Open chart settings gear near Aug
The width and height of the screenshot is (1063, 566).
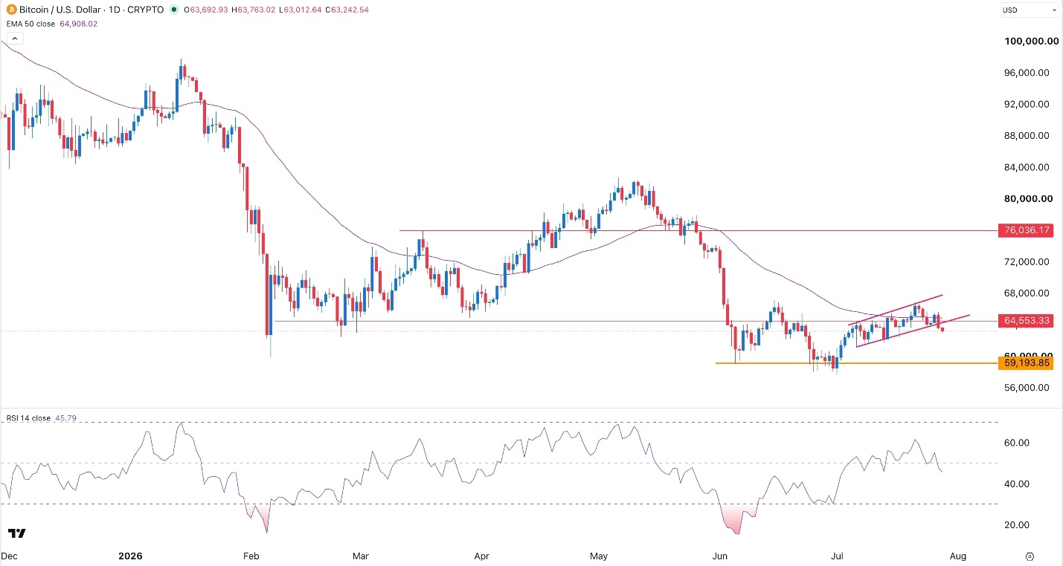coord(1030,556)
